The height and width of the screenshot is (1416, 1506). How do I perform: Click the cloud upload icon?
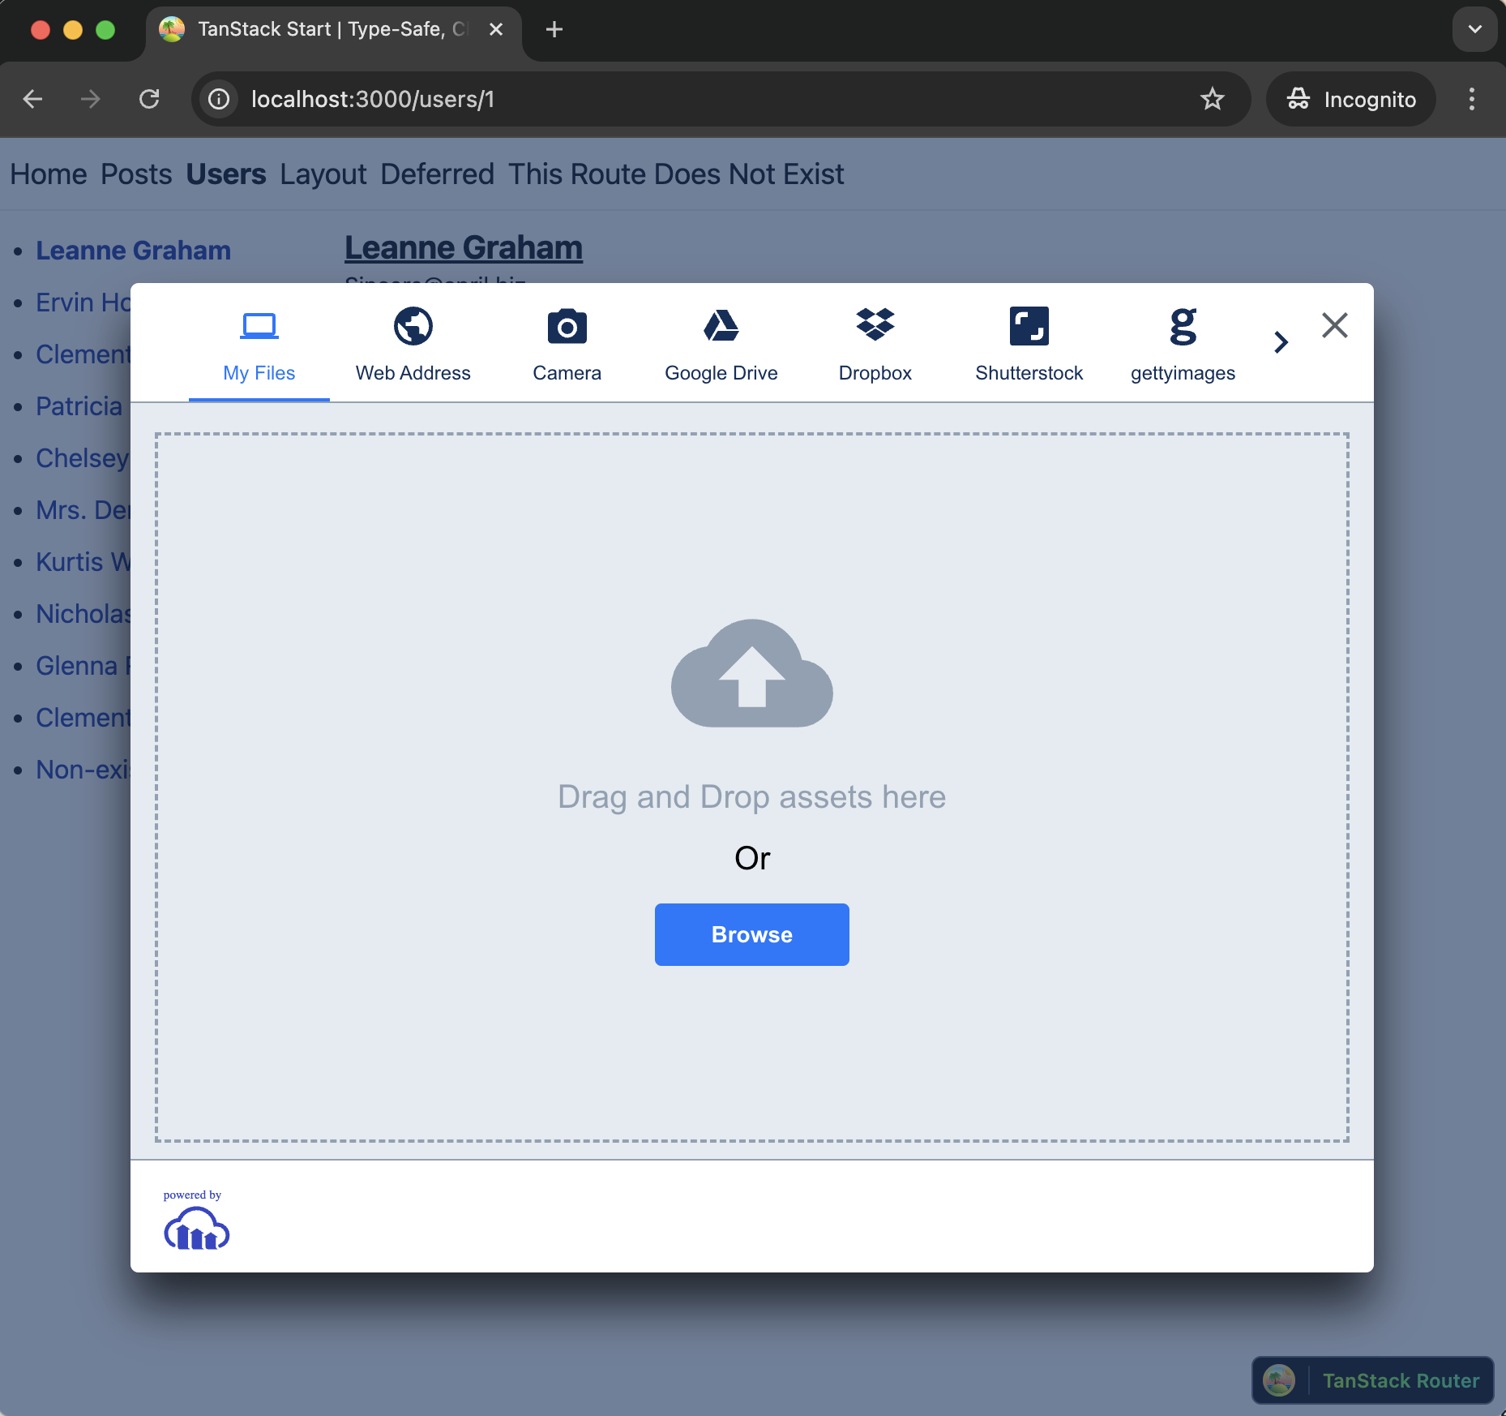pyautogui.click(x=752, y=673)
